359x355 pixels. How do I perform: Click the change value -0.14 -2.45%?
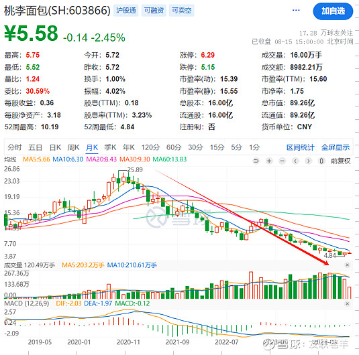[94, 38]
